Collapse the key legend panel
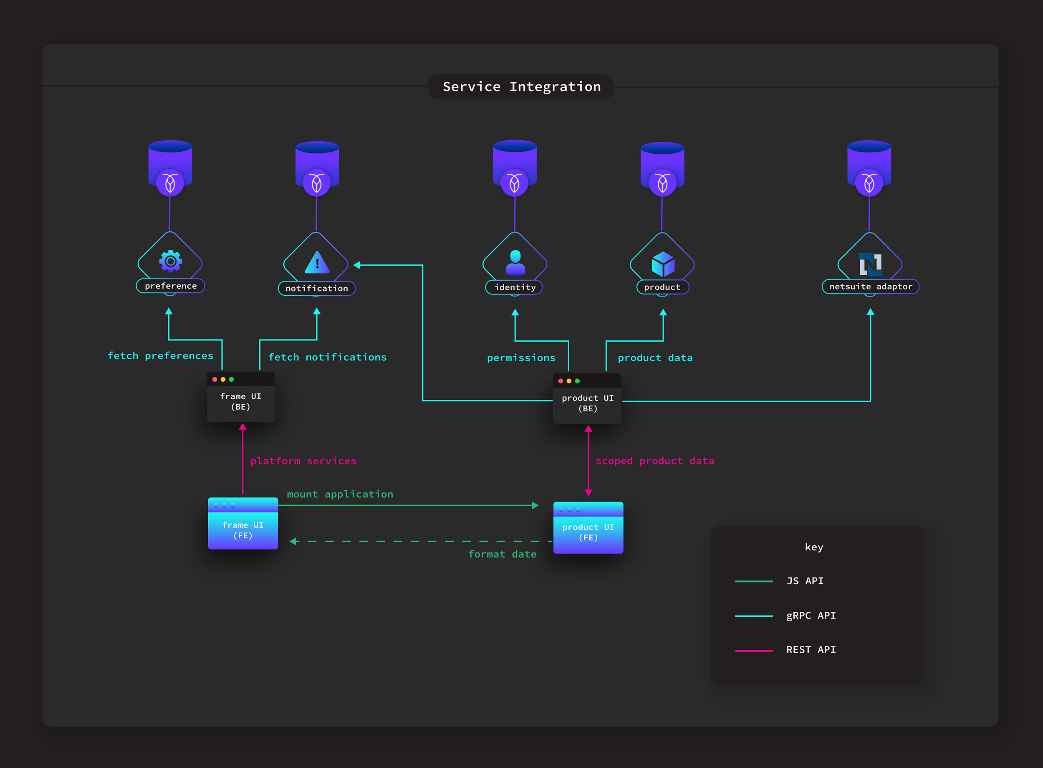The height and width of the screenshot is (768, 1043). tap(814, 600)
